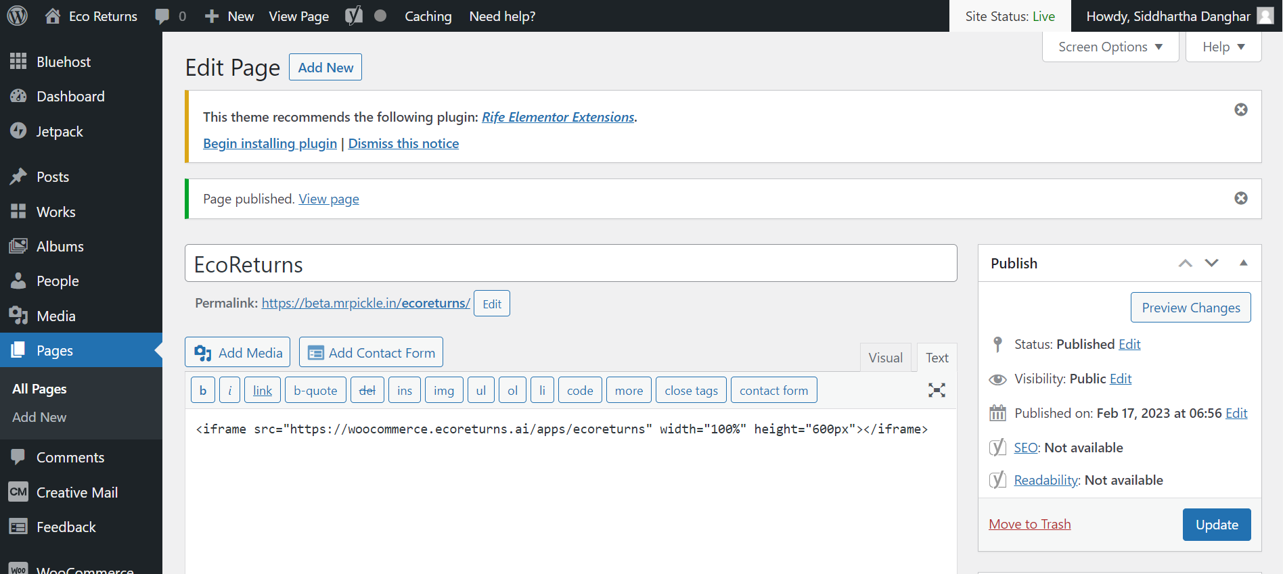Click Dismiss this notice link
The image size is (1283, 574).
403,143
